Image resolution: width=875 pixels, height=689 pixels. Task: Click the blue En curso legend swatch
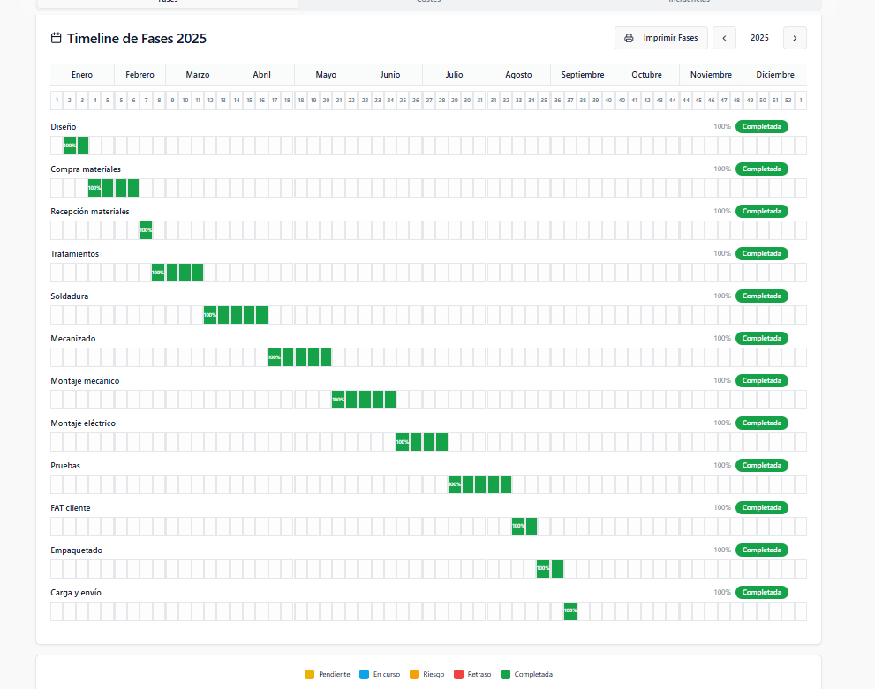[x=364, y=674]
